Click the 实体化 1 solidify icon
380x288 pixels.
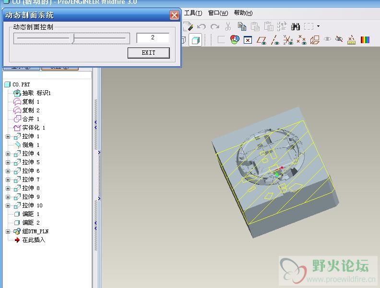pos(17,128)
